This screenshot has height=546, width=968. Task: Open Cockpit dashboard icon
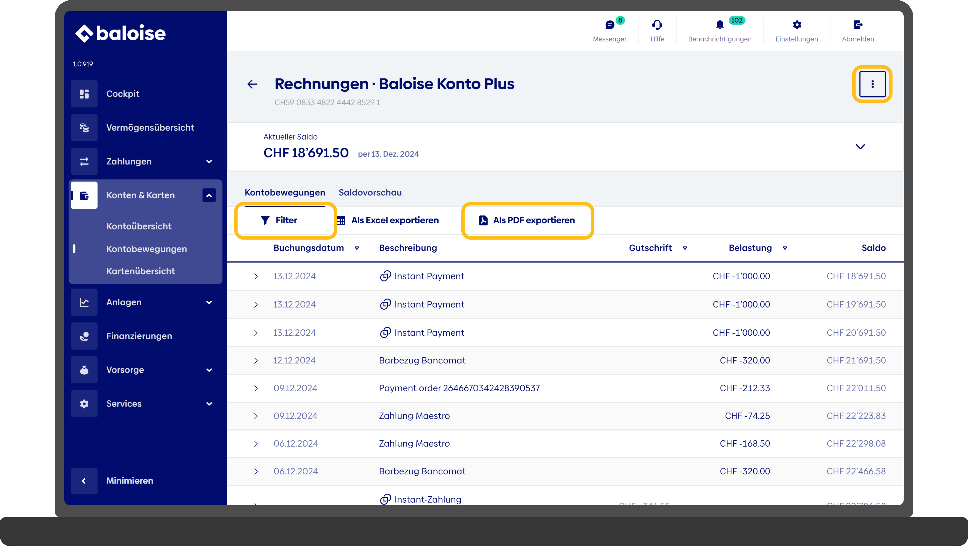[x=84, y=93]
